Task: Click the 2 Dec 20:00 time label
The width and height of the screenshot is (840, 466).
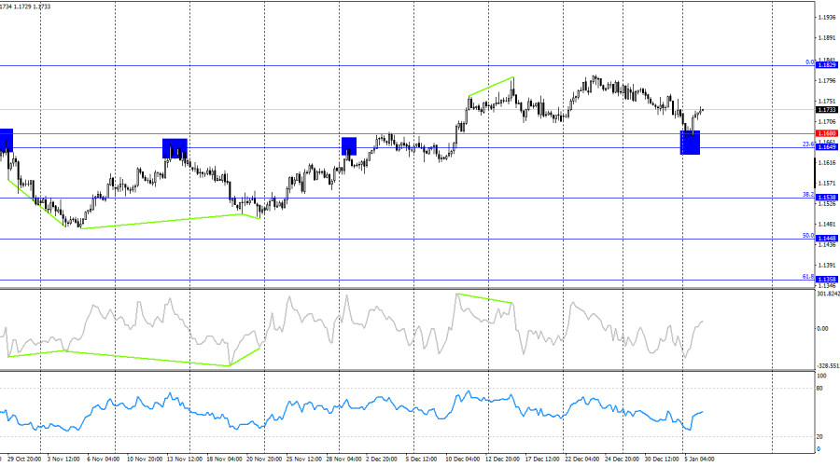Action: 382,459
